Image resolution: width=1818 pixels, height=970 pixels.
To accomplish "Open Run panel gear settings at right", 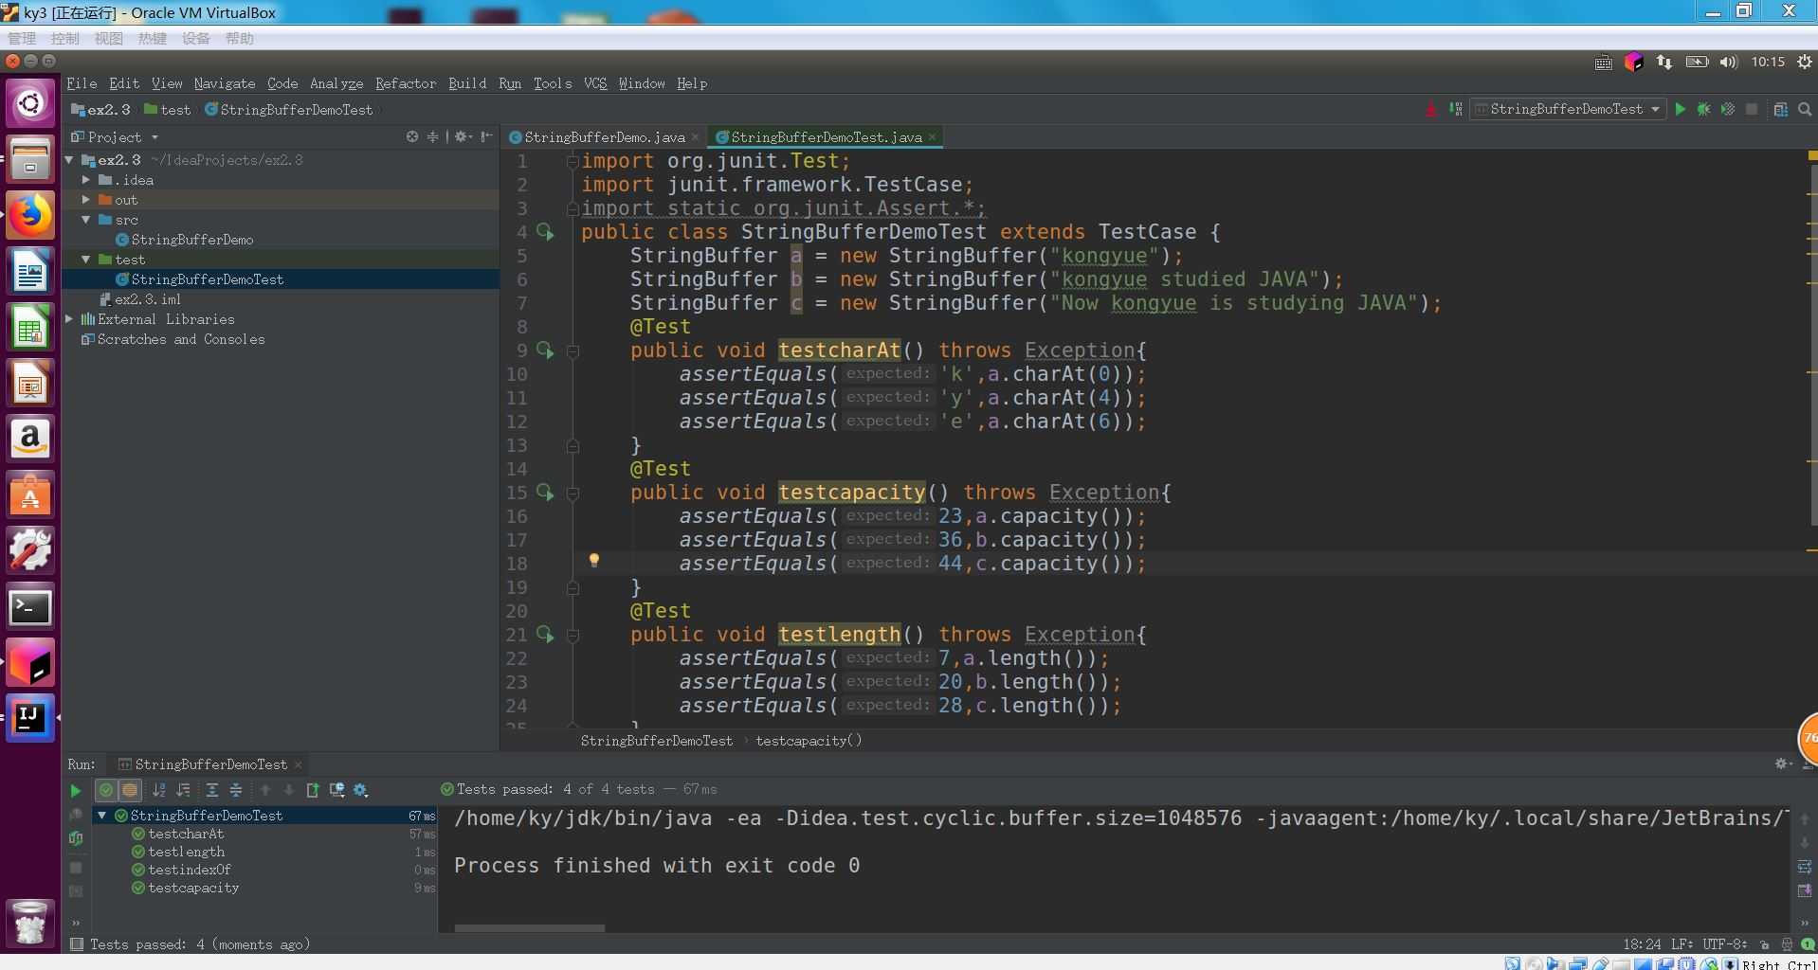I will tap(1782, 763).
